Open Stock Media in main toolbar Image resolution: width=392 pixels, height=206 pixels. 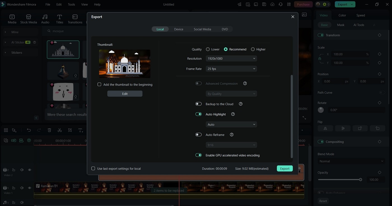[29, 19]
